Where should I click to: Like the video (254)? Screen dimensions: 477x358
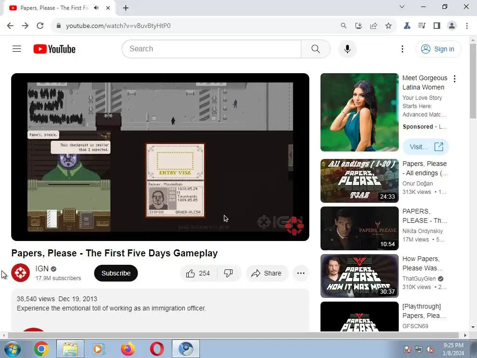click(x=198, y=273)
